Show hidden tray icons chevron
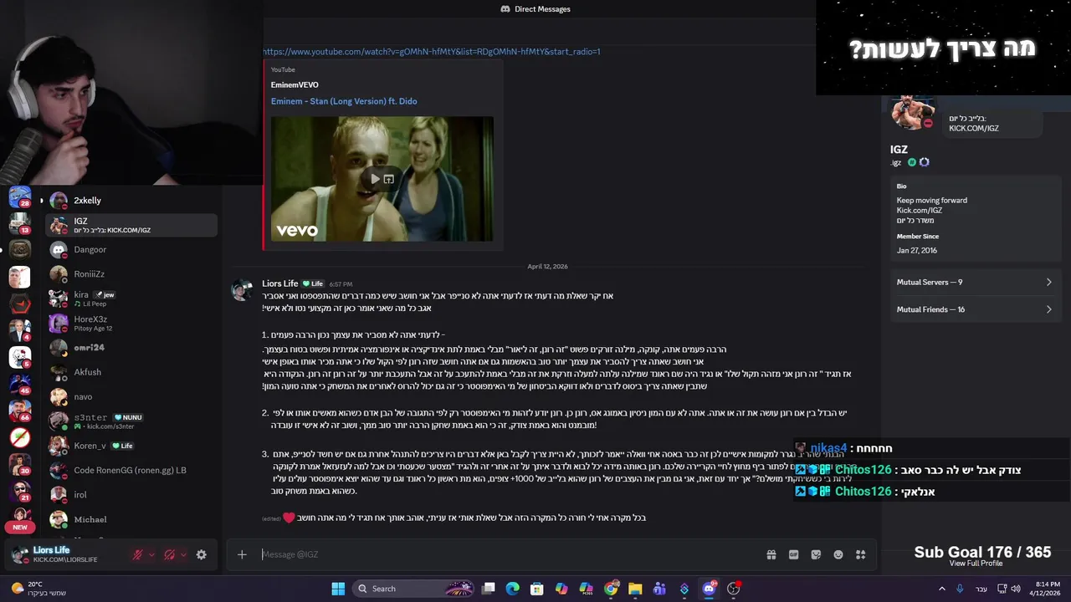The image size is (1071, 602). [942, 589]
